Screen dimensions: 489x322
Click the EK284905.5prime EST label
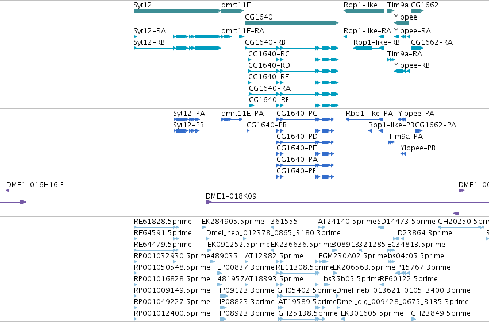click(233, 222)
